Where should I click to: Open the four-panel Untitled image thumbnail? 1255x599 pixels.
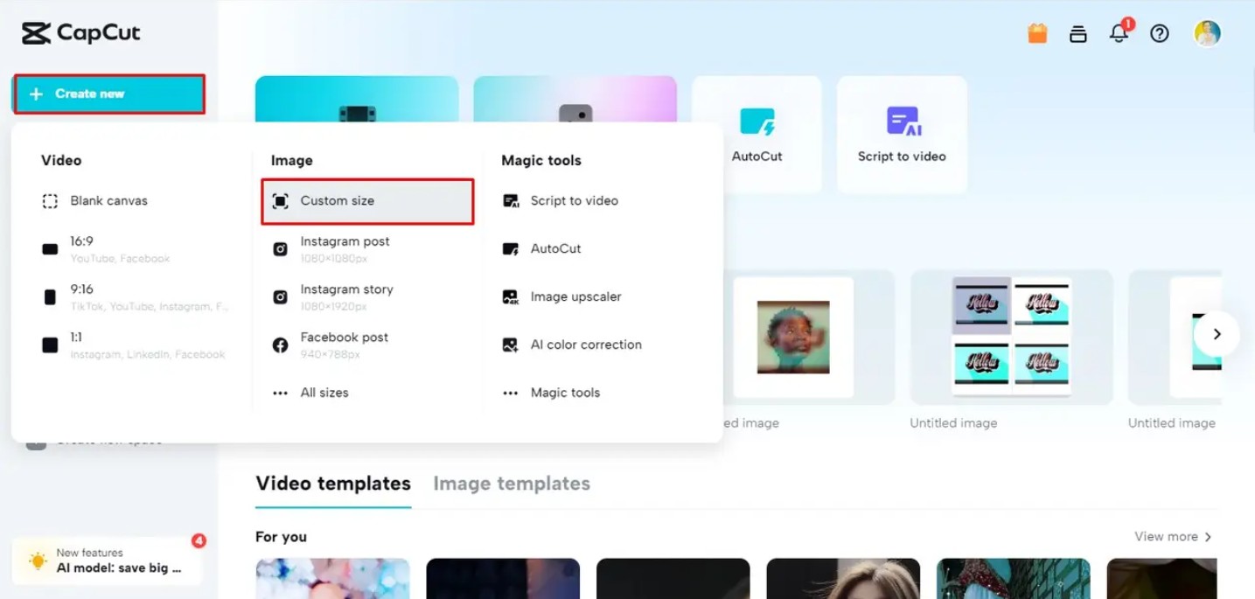point(1011,337)
